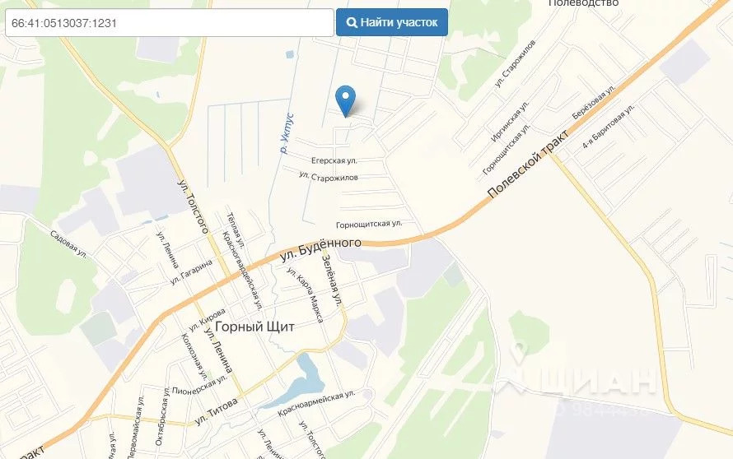Click the ул. Будённого street label
733x459 pixels.
(320, 250)
